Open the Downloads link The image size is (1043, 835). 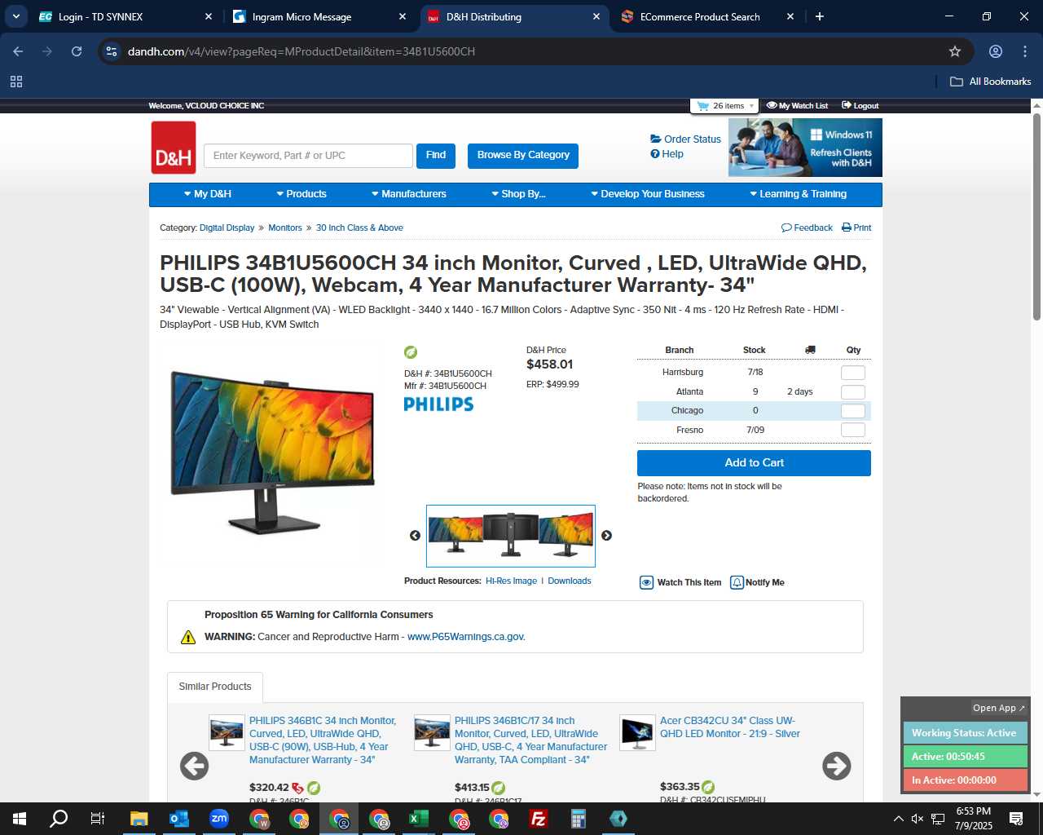pyautogui.click(x=570, y=581)
